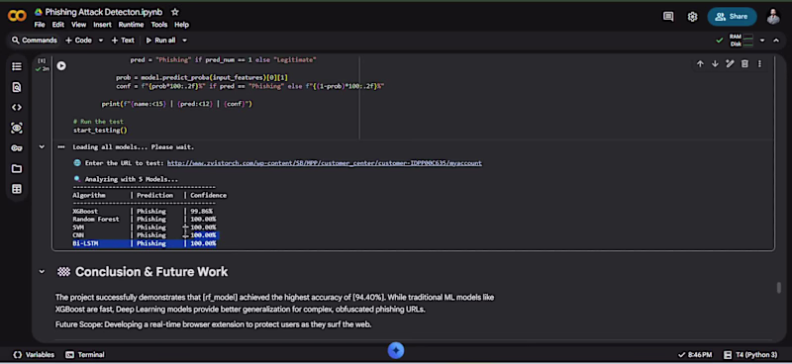Screen dimensions: 792x364
Task: Select the CNN result row
Action: 144,235
